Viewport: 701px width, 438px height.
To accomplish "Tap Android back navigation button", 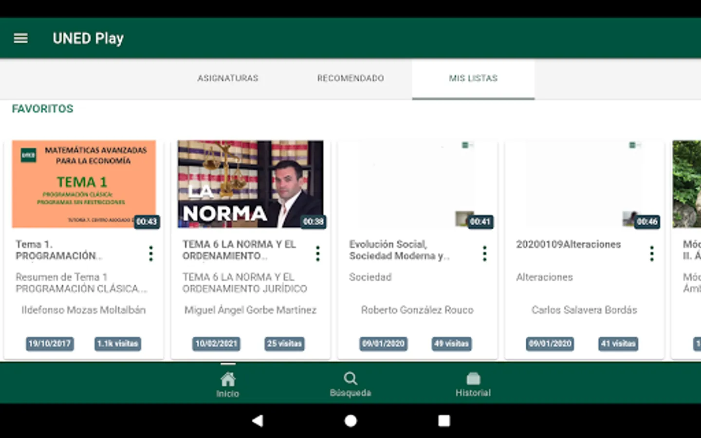I will [258, 420].
